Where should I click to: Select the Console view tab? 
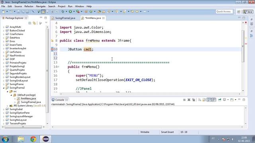pos(59,100)
